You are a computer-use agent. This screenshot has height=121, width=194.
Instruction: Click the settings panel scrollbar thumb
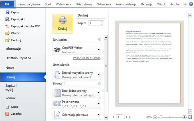(106, 66)
